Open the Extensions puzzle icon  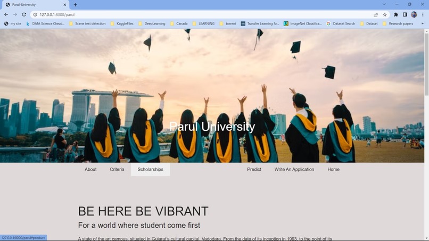coord(395,15)
